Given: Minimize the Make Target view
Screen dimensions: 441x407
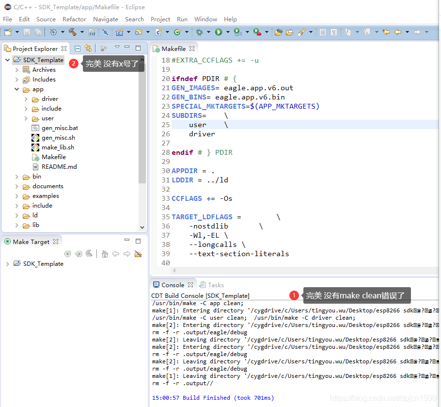Looking at the screenshot, I should pos(127,240).
